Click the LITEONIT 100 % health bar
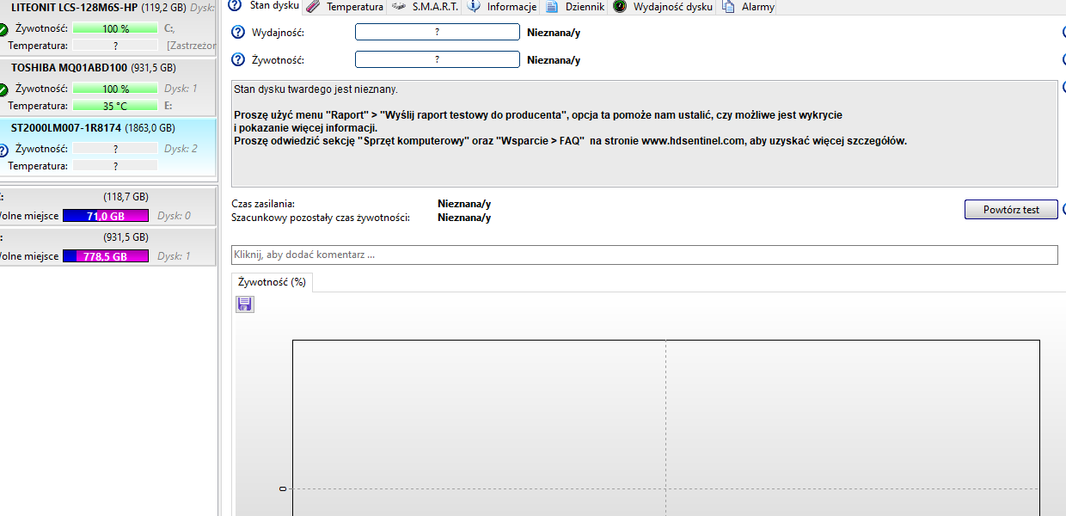The width and height of the screenshot is (1066, 516). pos(115,28)
